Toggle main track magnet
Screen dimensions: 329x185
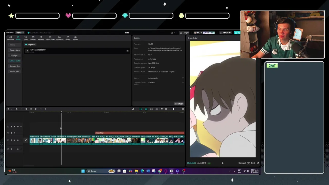pyautogui.click(x=141, y=109)
